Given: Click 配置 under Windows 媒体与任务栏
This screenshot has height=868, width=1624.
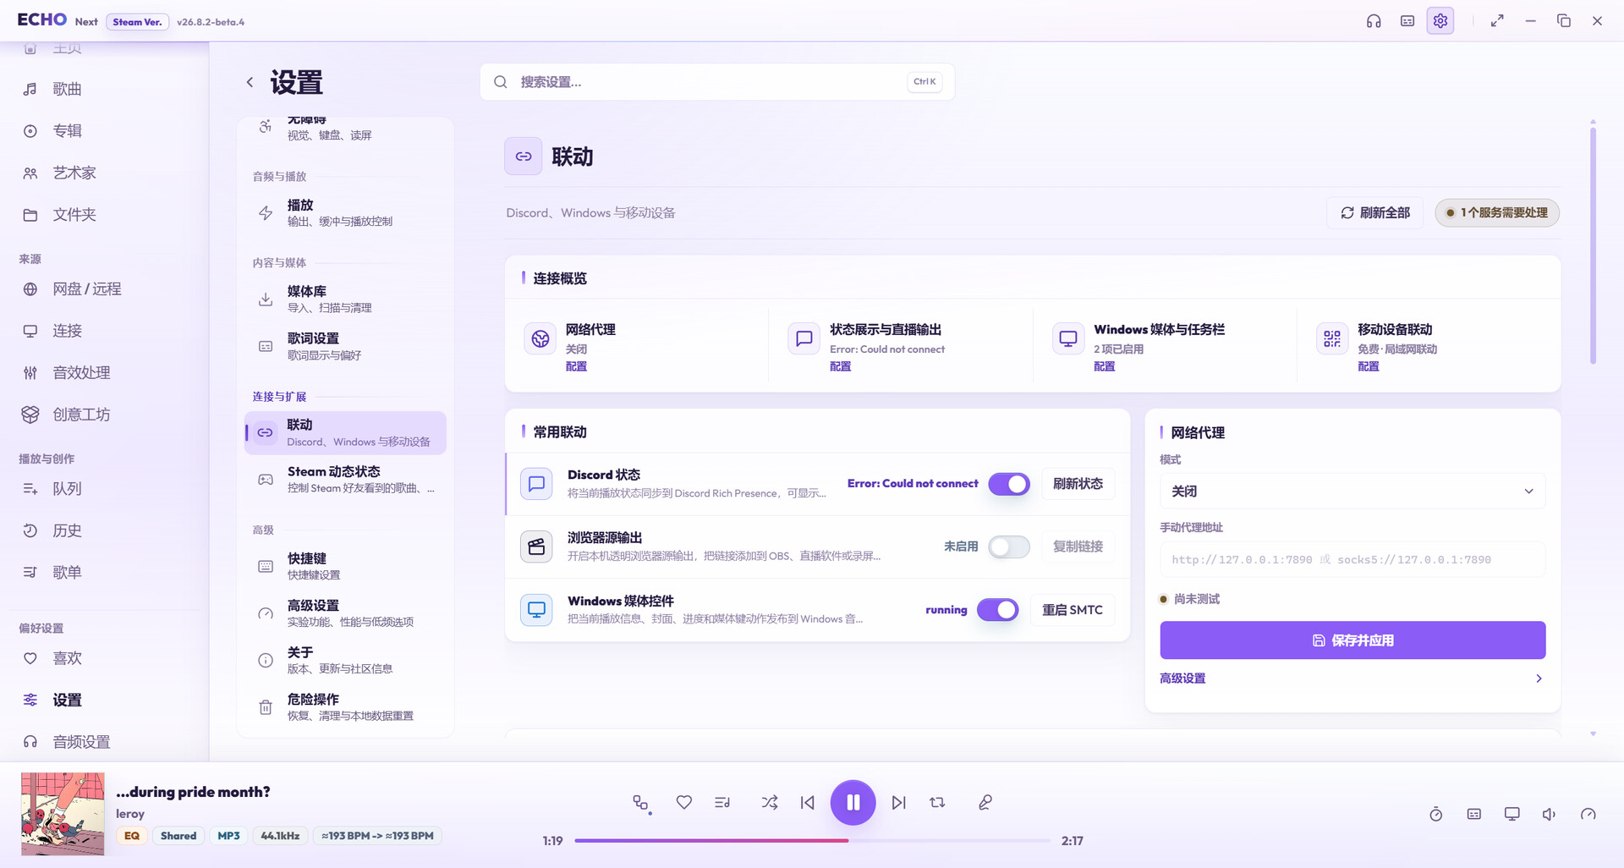Looking at the screenshot, I should pyautogui.click(x=1104, y=366).
